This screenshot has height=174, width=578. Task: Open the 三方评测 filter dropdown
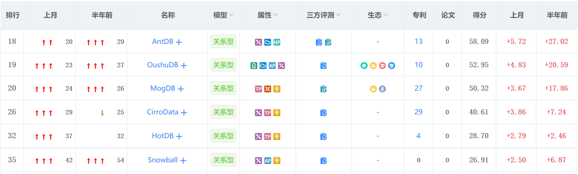(338, 15)
